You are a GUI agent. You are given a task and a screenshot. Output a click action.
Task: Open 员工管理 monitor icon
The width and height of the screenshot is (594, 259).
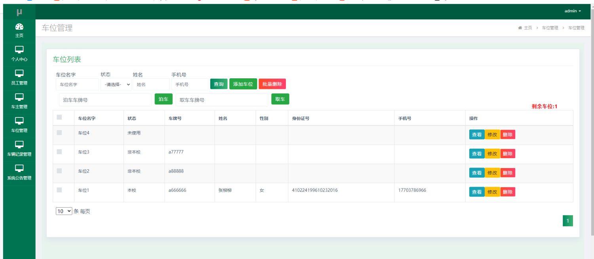tap(19, 74)
